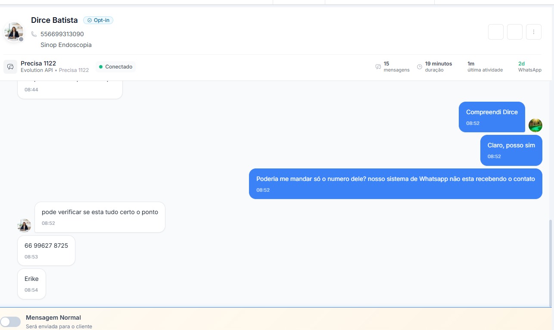Image resolution: width=554 pixels, height=330 pixels.
Task: Toggle the Mensagem Normal switch
Action: [10, 322]
